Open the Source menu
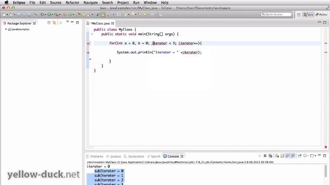Viewport: 330px width, 185px height. point(56,3)
